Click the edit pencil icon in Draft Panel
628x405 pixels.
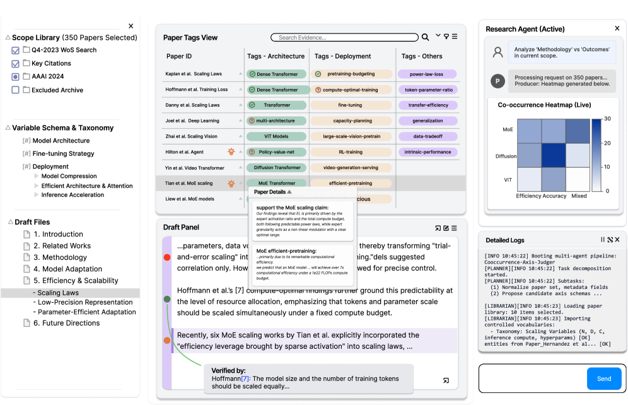coord(446,228)
